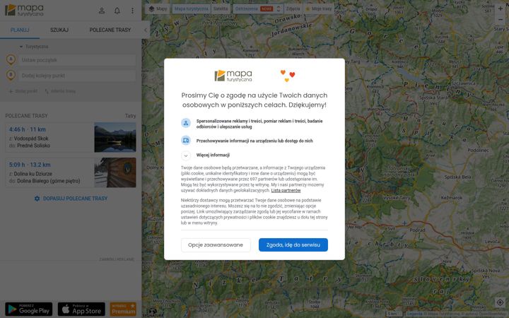Click the locate-me crosshair icon

tap(500, 302)
